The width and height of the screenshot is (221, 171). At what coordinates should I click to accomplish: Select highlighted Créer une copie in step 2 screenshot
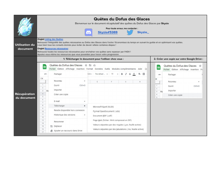click(x=182, y=95)
